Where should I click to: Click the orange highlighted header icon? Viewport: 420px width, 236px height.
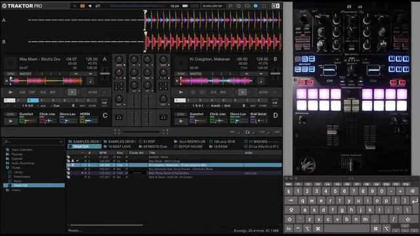tap(83, 6)
